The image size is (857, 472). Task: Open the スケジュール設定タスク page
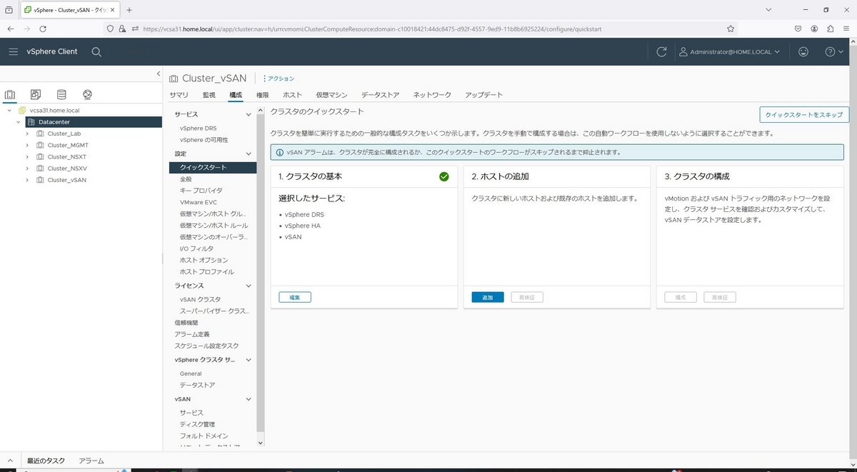(206, 346)
